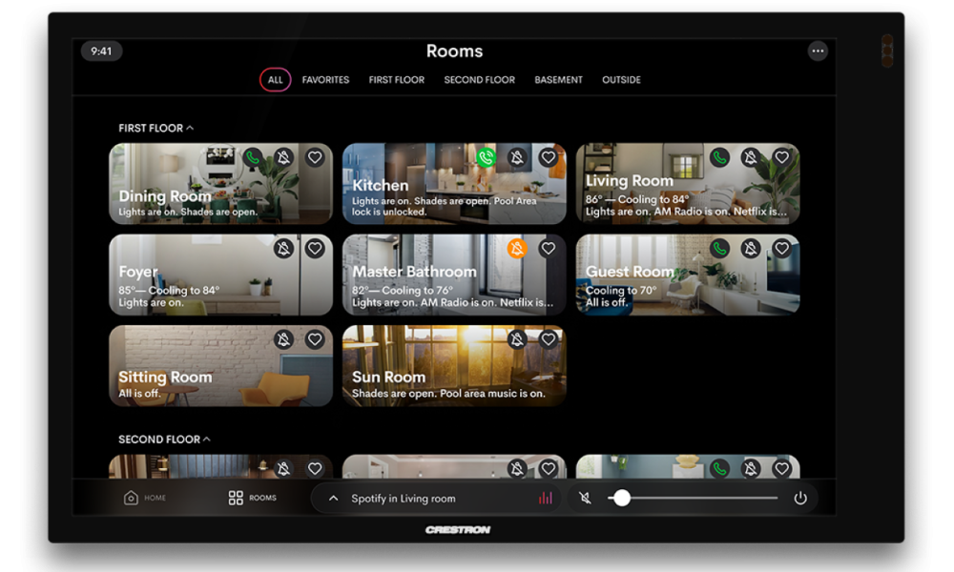Click the orange bell icon on Master Bathroom
Image resolution: width=954 pixels, height=572 pixels.
coord(517,249)
